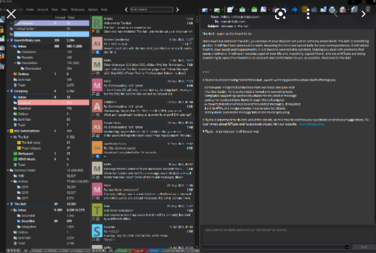Select the Receipts folder
The height and width of the screenshot is (253, 376).
click(x=27, y=57)
